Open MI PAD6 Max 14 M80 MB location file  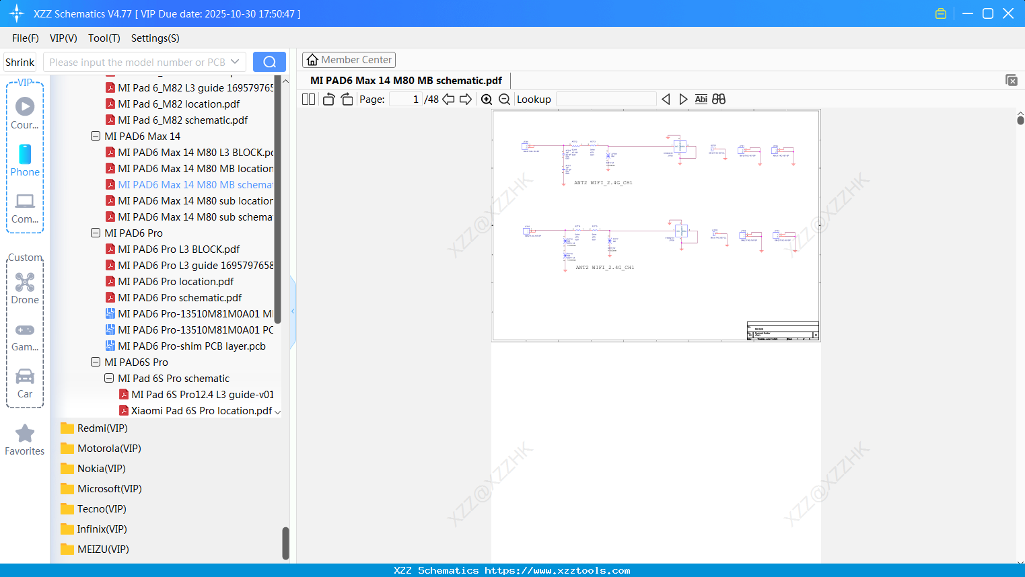190,169
